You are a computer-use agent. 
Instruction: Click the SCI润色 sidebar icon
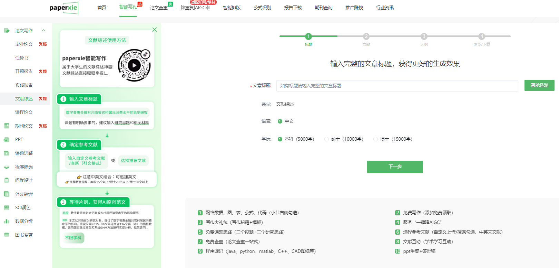pyautogui.click(x=7, y=207)
